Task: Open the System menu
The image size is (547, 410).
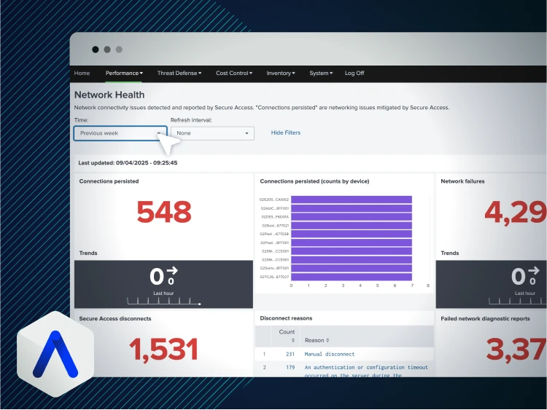Action: pos(321,73)
